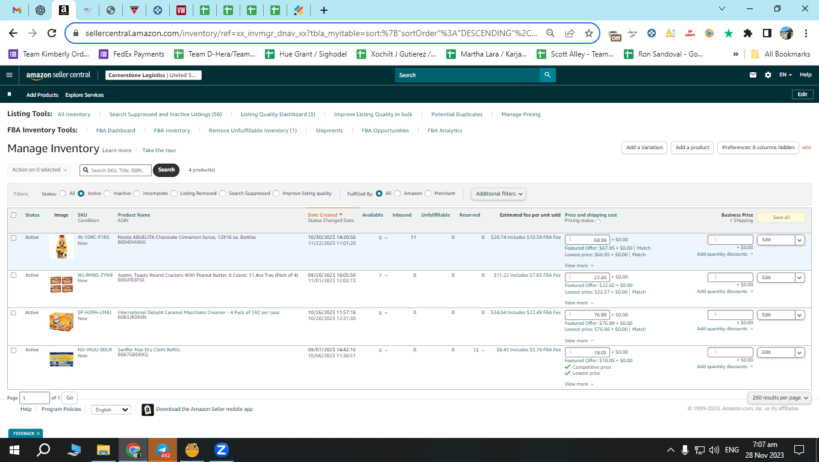Open Telegram from the taskbar
The width and height of the screenshot is (819, 462).
[x=163, y=450]
